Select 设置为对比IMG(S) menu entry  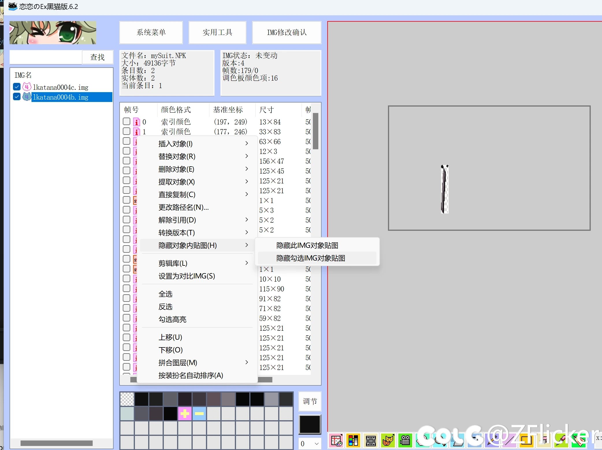(x=197, y=276)
